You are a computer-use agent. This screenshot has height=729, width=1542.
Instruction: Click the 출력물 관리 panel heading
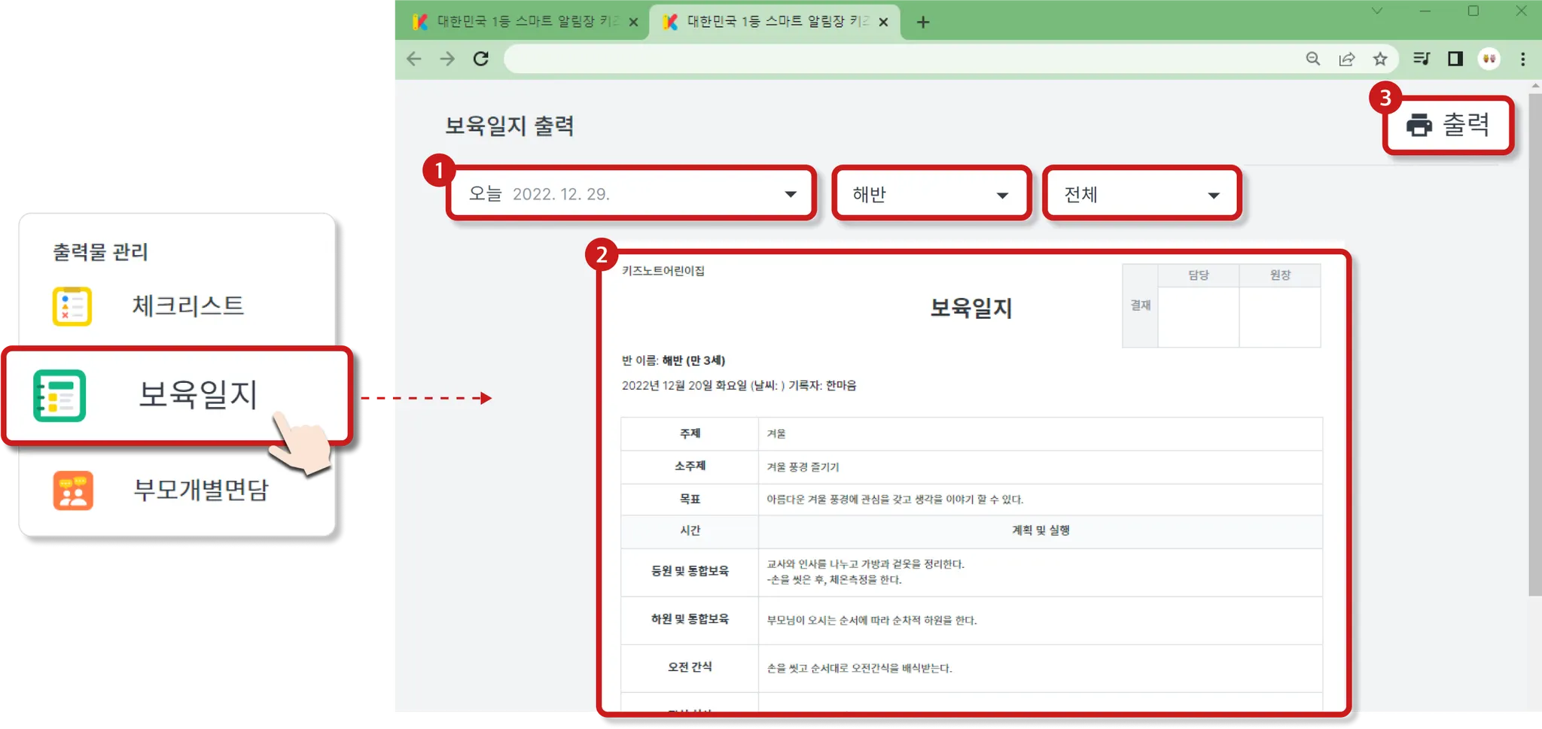coord(100,252)
